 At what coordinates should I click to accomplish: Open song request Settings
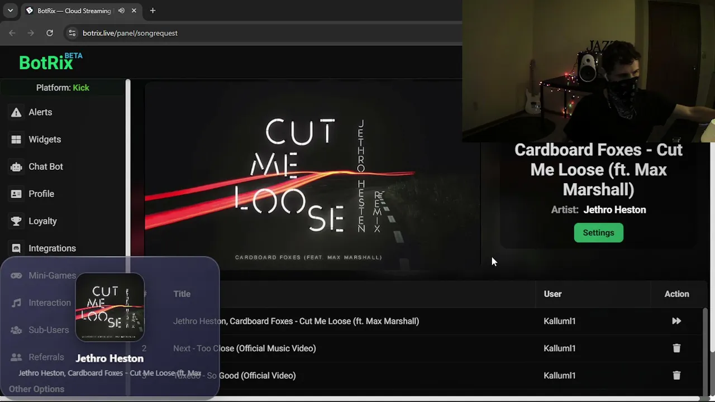tap(598, 233)
